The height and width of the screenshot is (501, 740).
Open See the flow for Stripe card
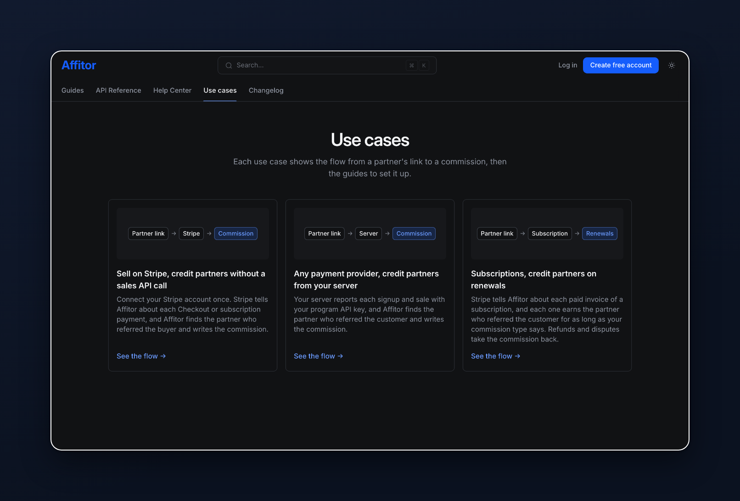[141, 356]
